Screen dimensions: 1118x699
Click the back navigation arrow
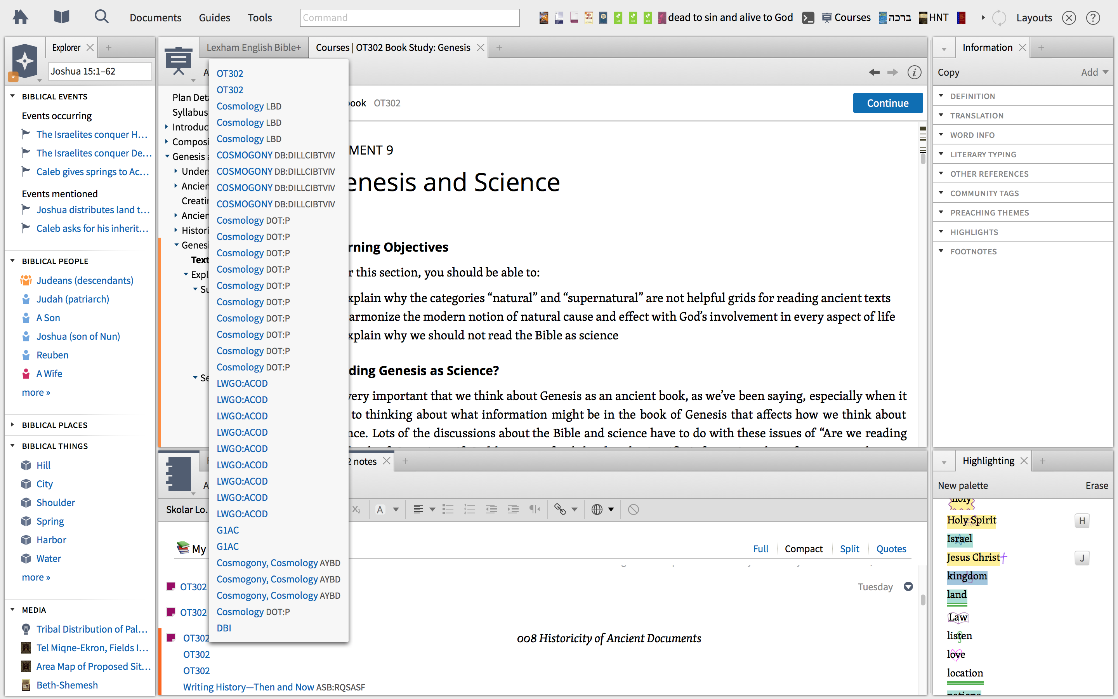[873, 72]
